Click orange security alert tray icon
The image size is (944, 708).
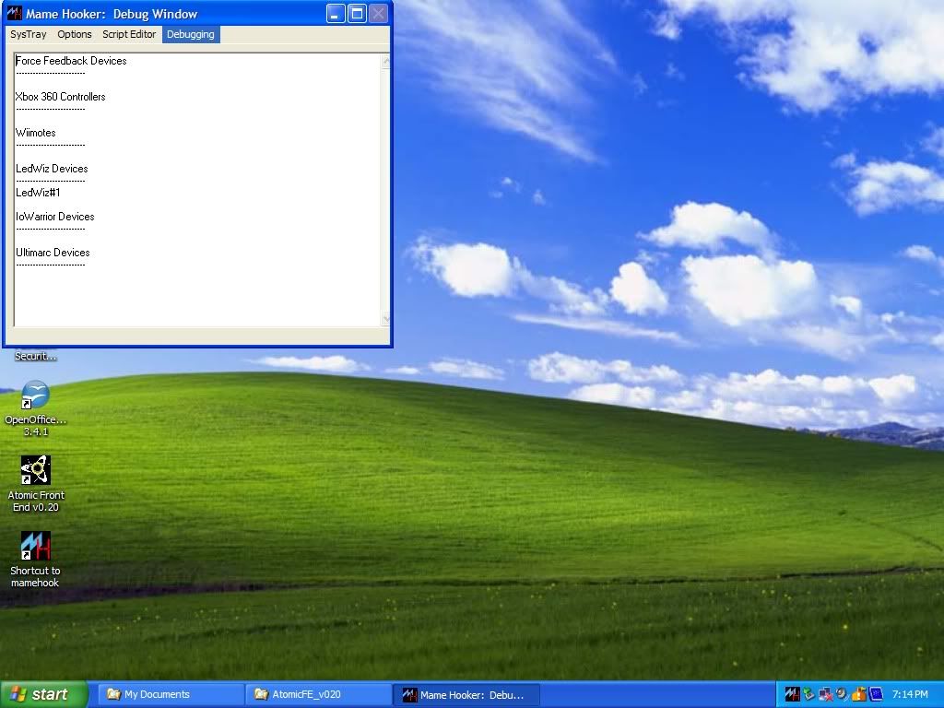tap(858, 695)
